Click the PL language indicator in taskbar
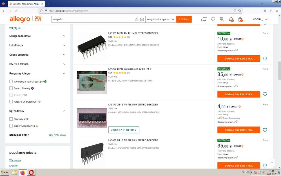Viewport: 281px width, 176px height. pos(243,172)
